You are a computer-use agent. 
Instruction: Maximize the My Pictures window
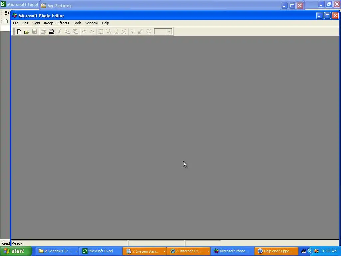tap(292, 6)
